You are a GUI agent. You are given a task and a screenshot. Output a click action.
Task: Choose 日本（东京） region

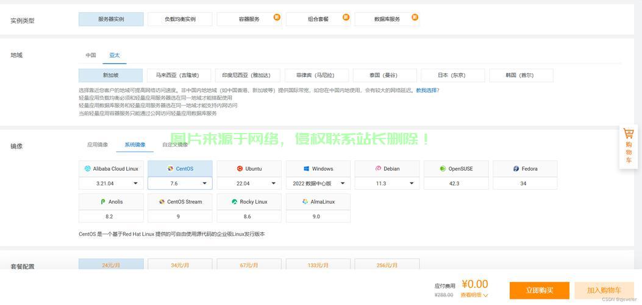pyautogui.click(x=453, y=75)
